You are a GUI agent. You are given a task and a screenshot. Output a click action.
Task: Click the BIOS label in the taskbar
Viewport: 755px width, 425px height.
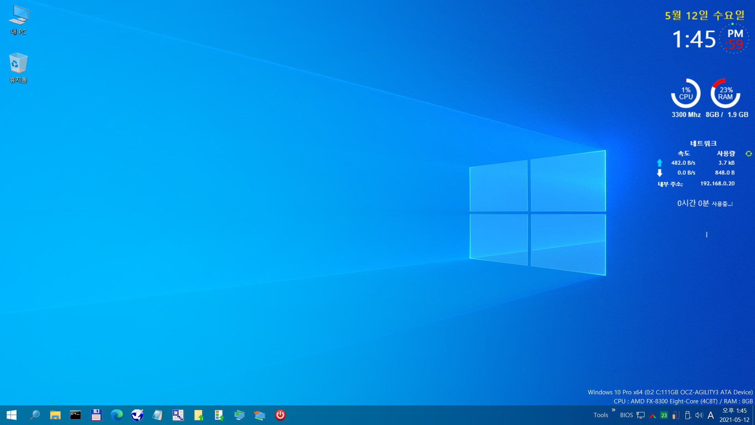[x=626, y=415]
